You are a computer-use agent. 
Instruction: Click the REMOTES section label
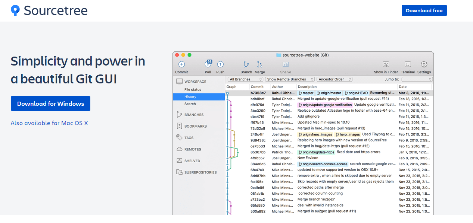193,149
